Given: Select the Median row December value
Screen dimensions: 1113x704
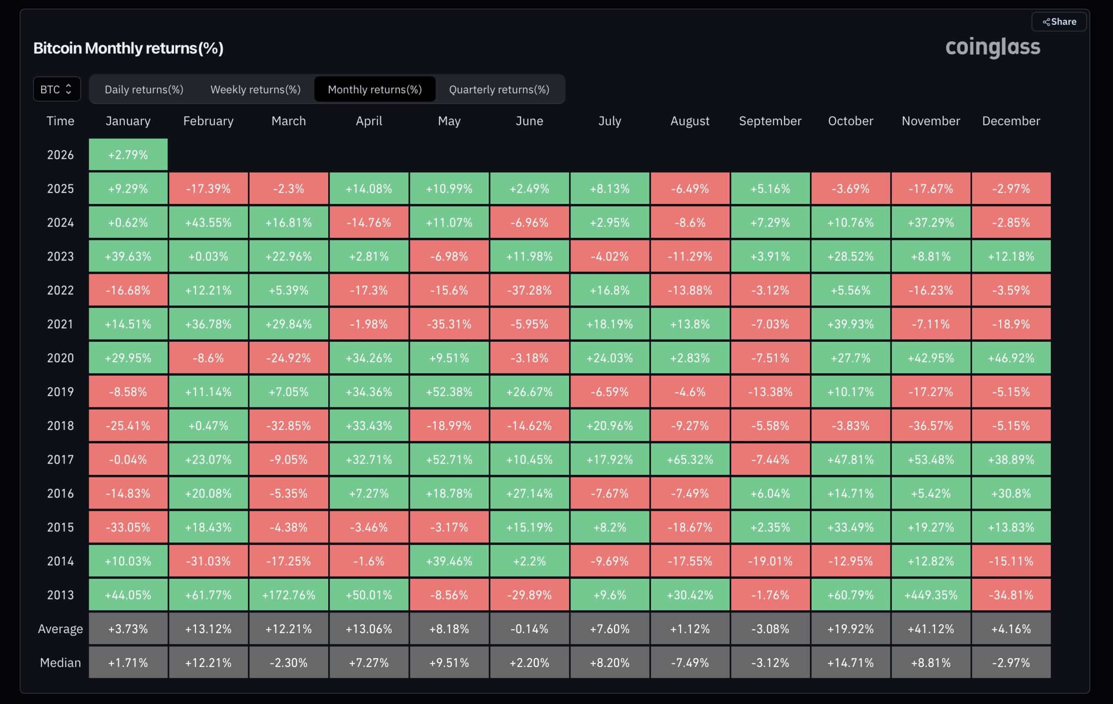Looking at the screenshot, I should tap(1011, 662).
